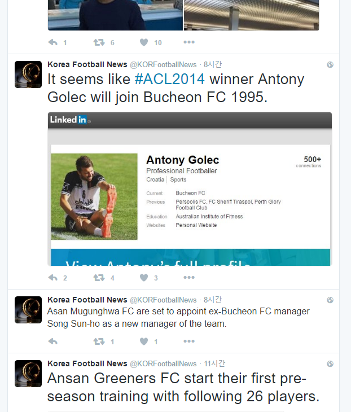Click the globe icon on Golec tweet
The height and width of the screenshot is (412, 351).
point(330,65)
